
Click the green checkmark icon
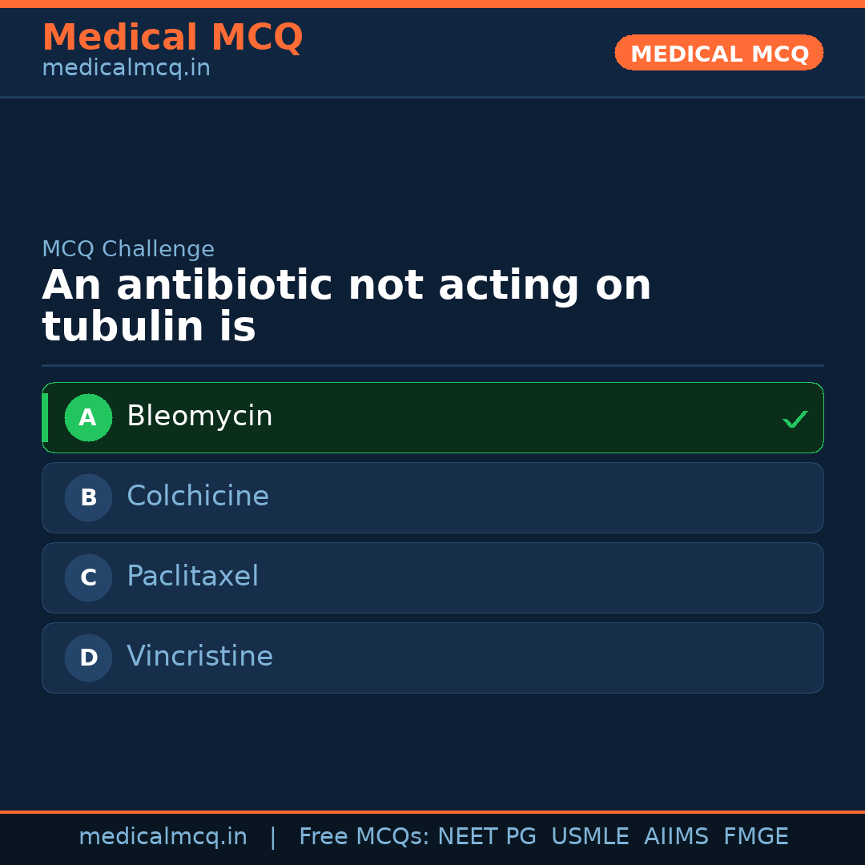click(795, 419)
